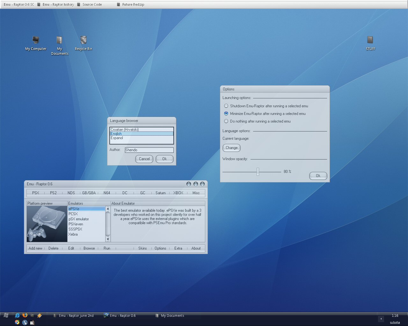
Task: Switch to the NDS platform tab
Action: point(71,193)
